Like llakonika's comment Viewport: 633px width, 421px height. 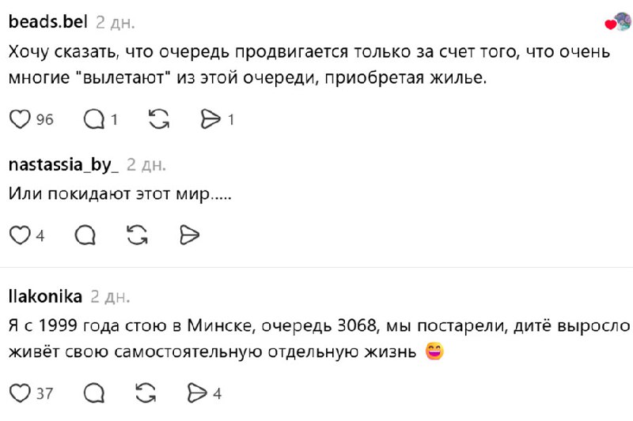click(18, 393)
